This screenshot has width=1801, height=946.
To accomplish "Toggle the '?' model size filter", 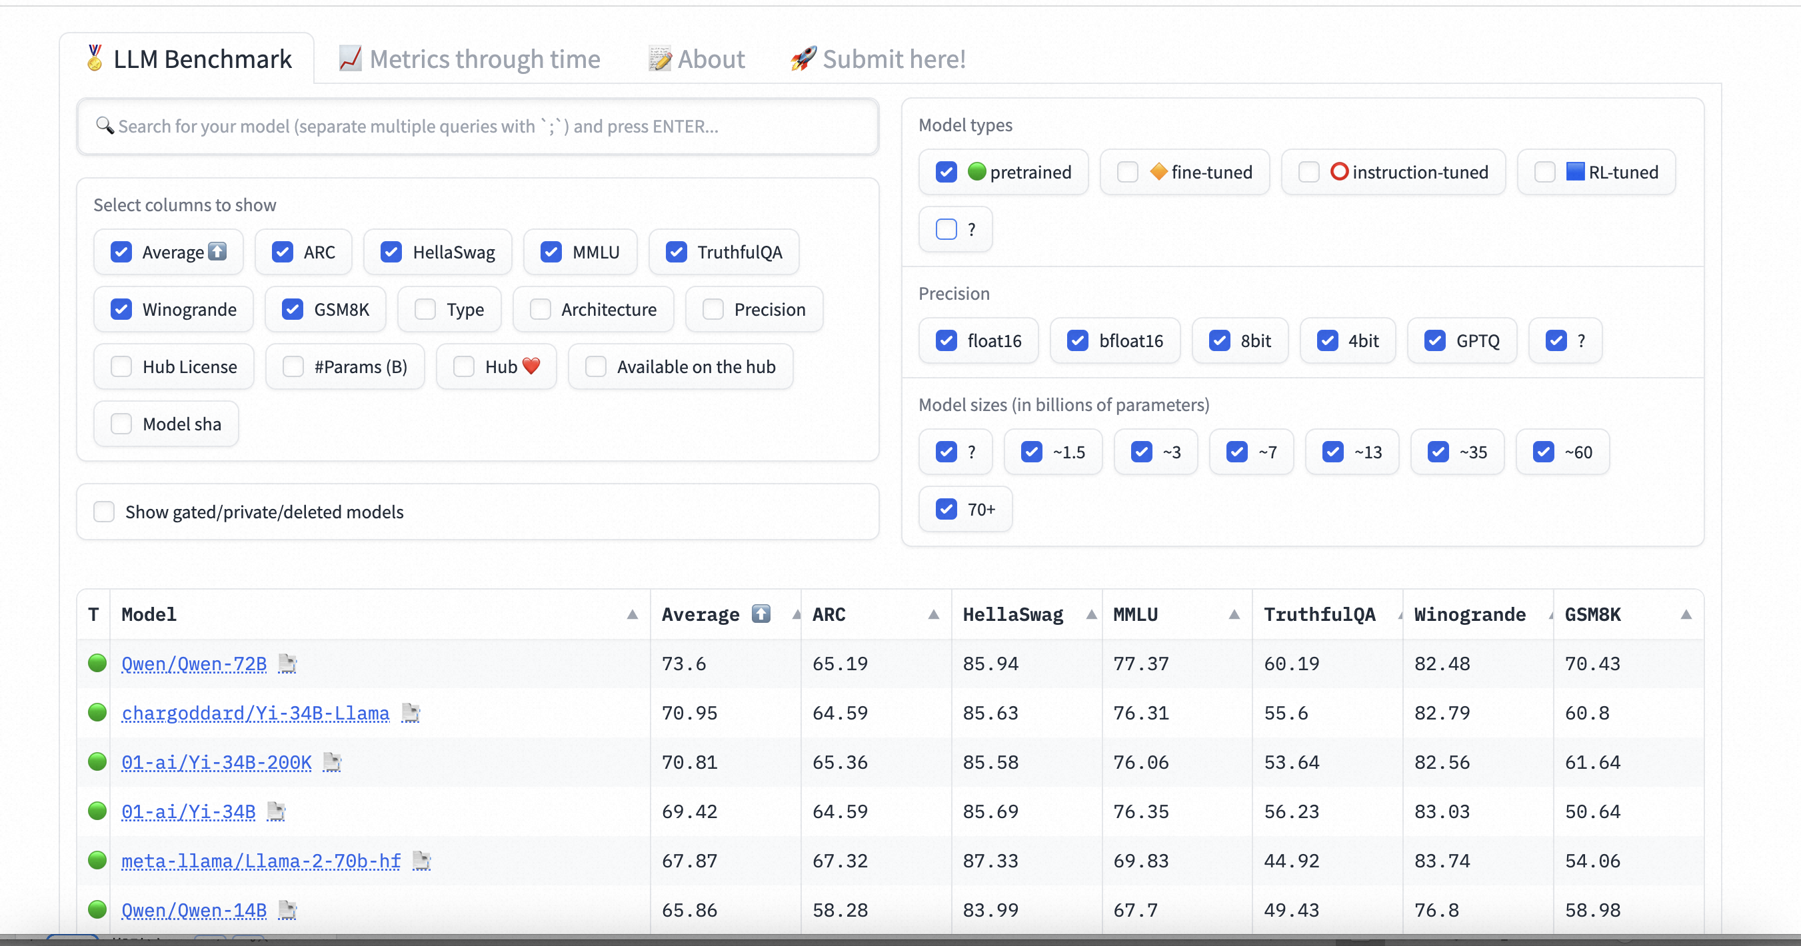I will pyautogui.click(x=946, y=452).
